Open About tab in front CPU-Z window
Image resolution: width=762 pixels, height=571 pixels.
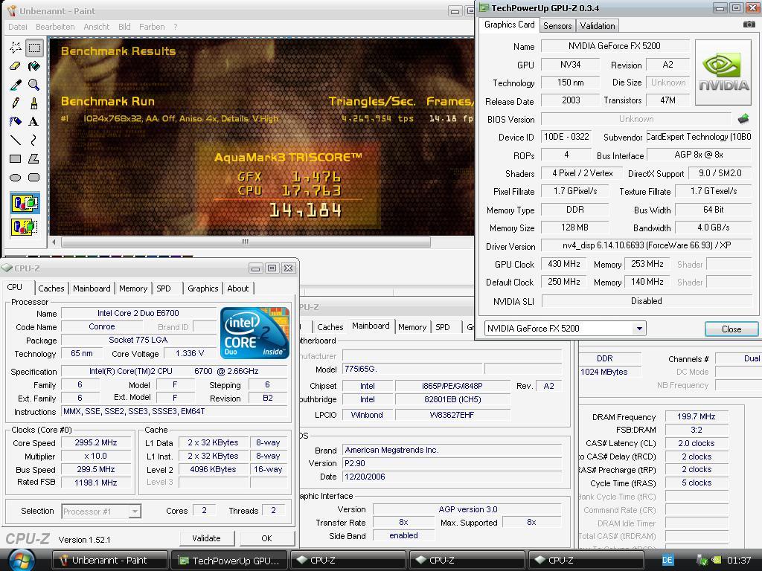[x=237, y=288]
